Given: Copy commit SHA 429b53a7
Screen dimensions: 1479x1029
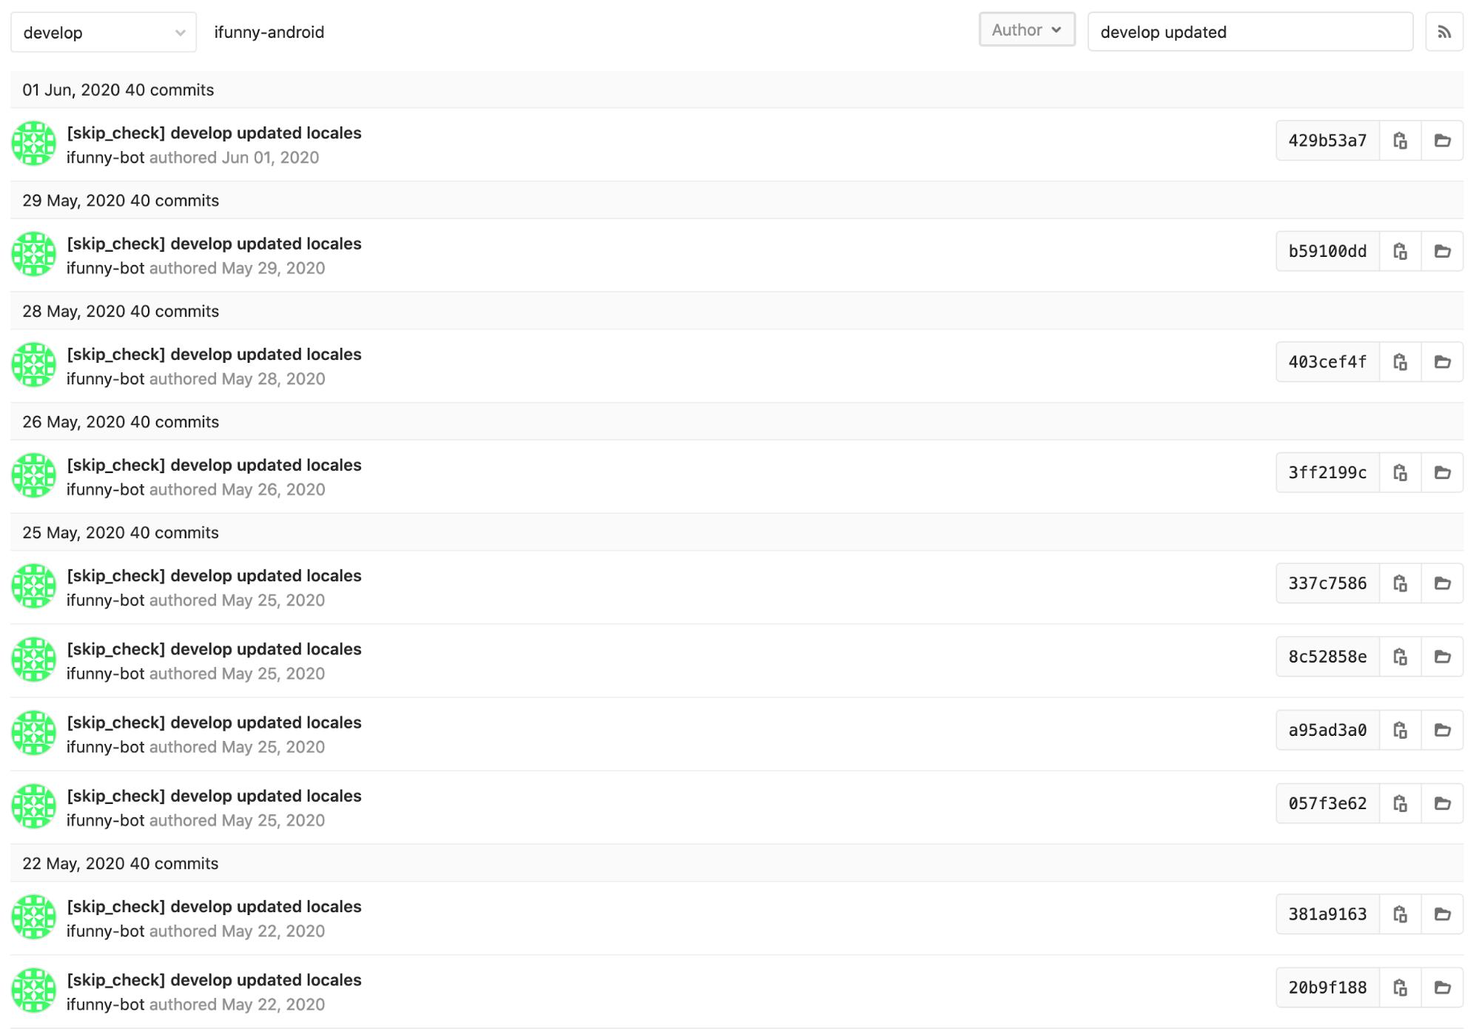Looking at the screenshot, I should 1400,141.
